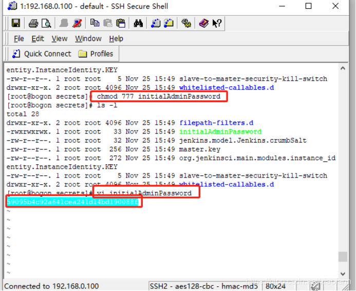Viewport: 356px width, 291px height.
Task: Click the Help book icon
Action: [x=203, y=23]
